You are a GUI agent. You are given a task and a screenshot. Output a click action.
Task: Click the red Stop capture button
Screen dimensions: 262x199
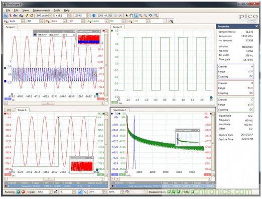click(x=23, y=192)
